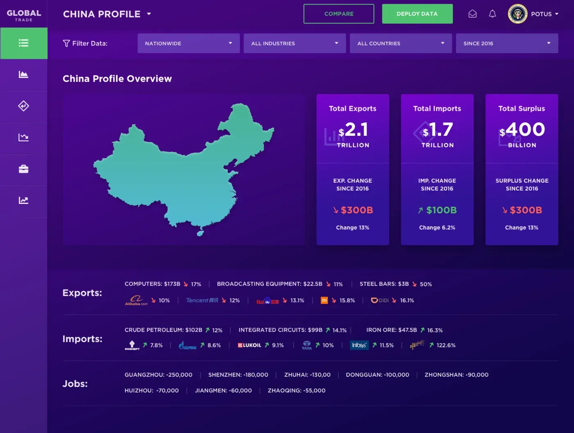This screenshot has width=574, height=433.
Task: Click the Rosneft logo in Imports
Action: (132, 345)
